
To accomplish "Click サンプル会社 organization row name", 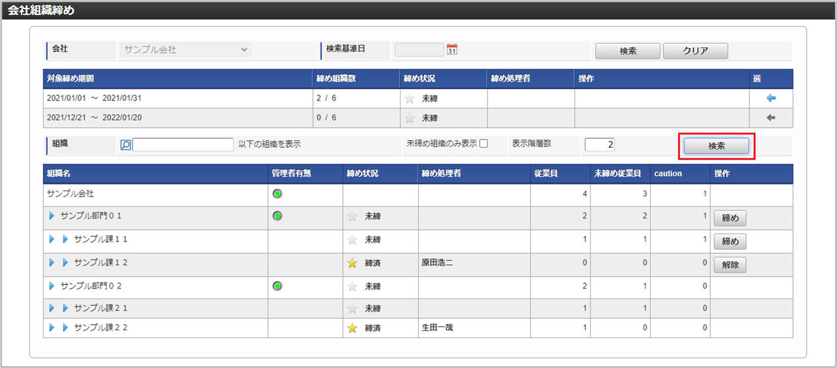I will click(71, 194).
